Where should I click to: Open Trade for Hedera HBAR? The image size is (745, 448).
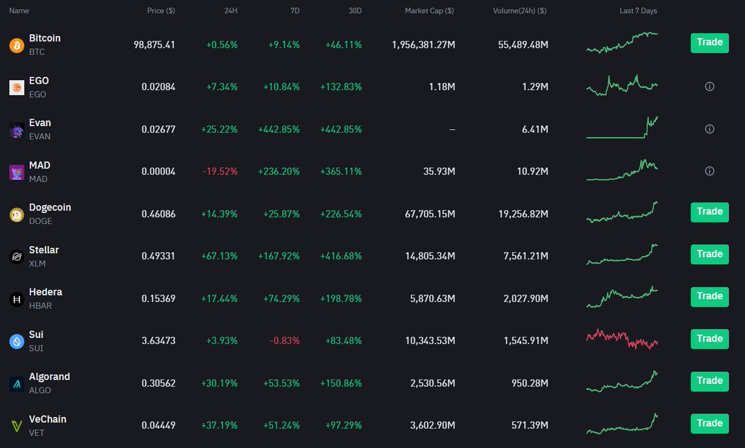[x=710, y=296]
